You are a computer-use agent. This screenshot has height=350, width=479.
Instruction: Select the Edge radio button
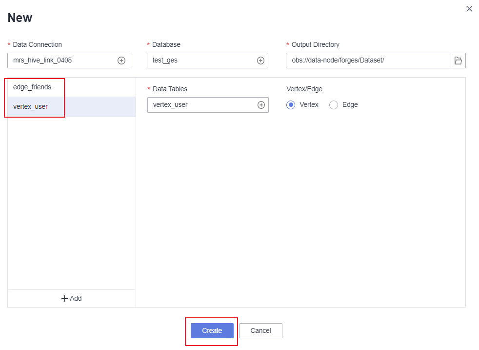click(334, 105)
